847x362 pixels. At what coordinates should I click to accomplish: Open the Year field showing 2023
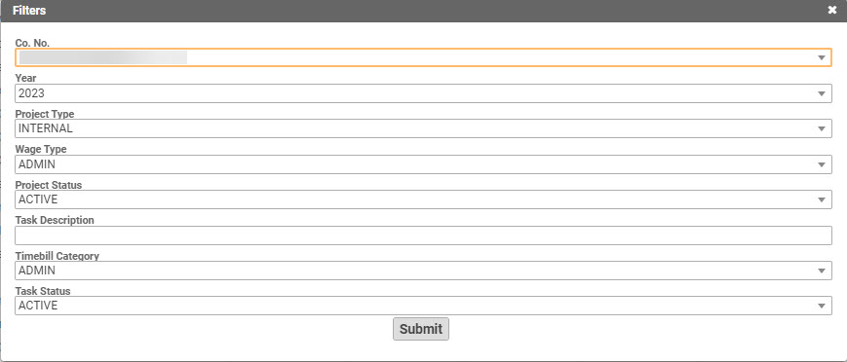[x=423, y=93]
